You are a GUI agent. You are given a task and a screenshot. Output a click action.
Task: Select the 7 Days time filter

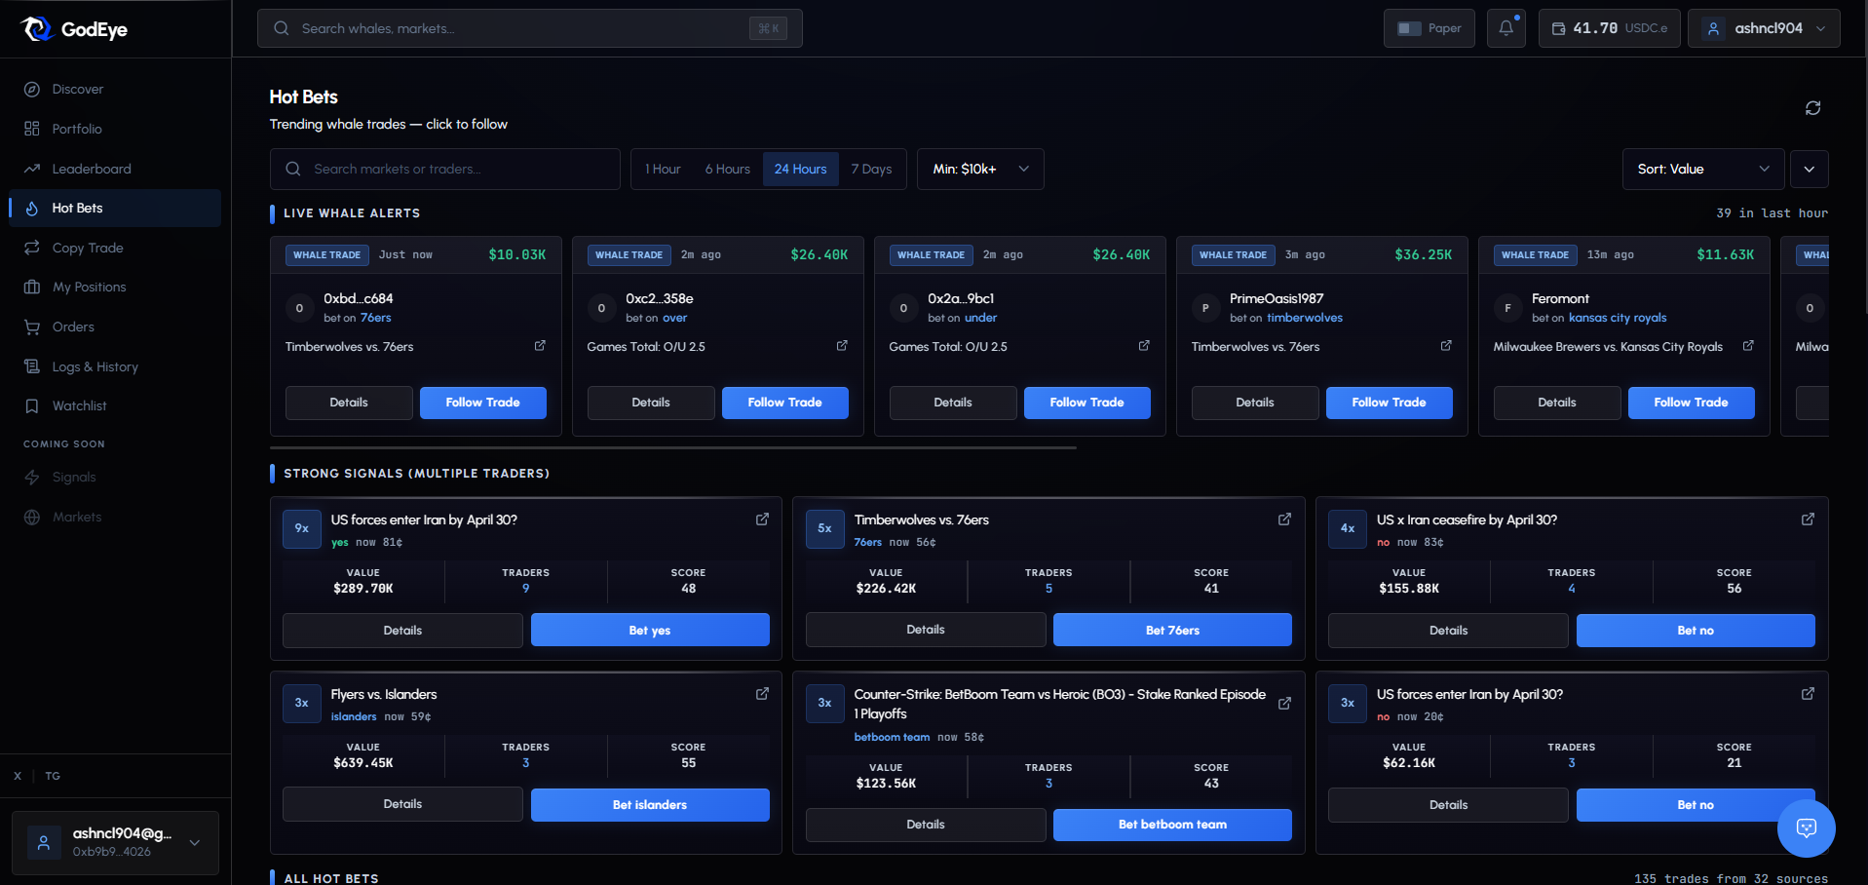(x=871, y=170)
